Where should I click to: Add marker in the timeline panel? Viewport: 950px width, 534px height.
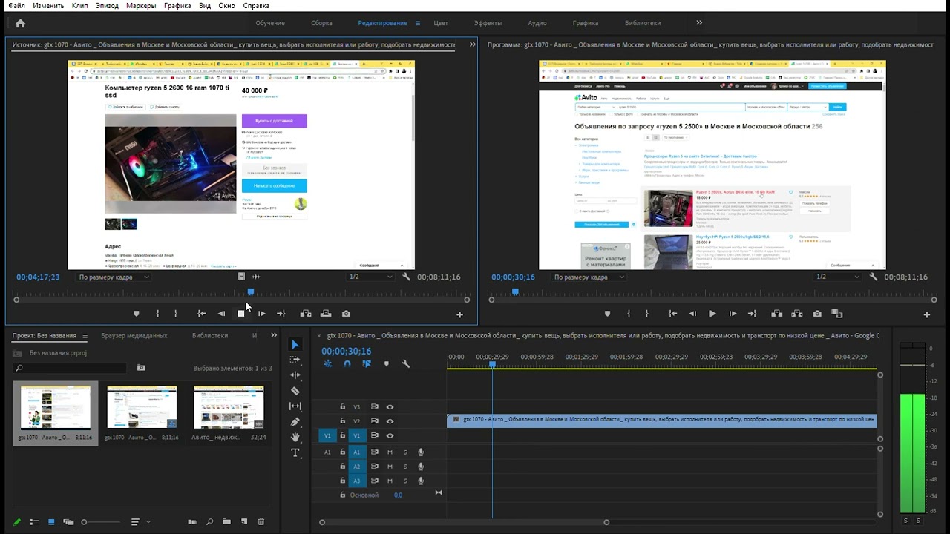point(386,364)
